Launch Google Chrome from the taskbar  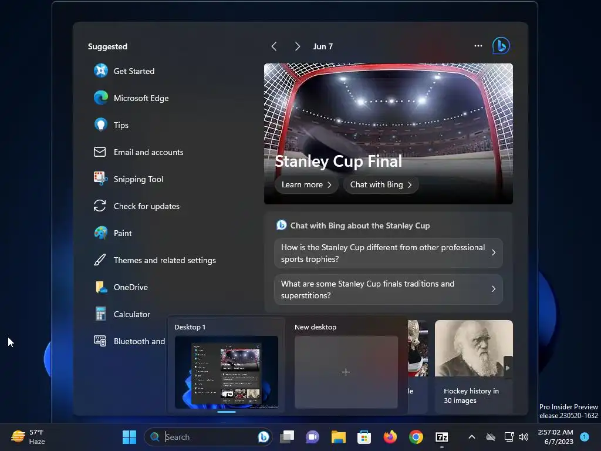click(x=416, y=437)
